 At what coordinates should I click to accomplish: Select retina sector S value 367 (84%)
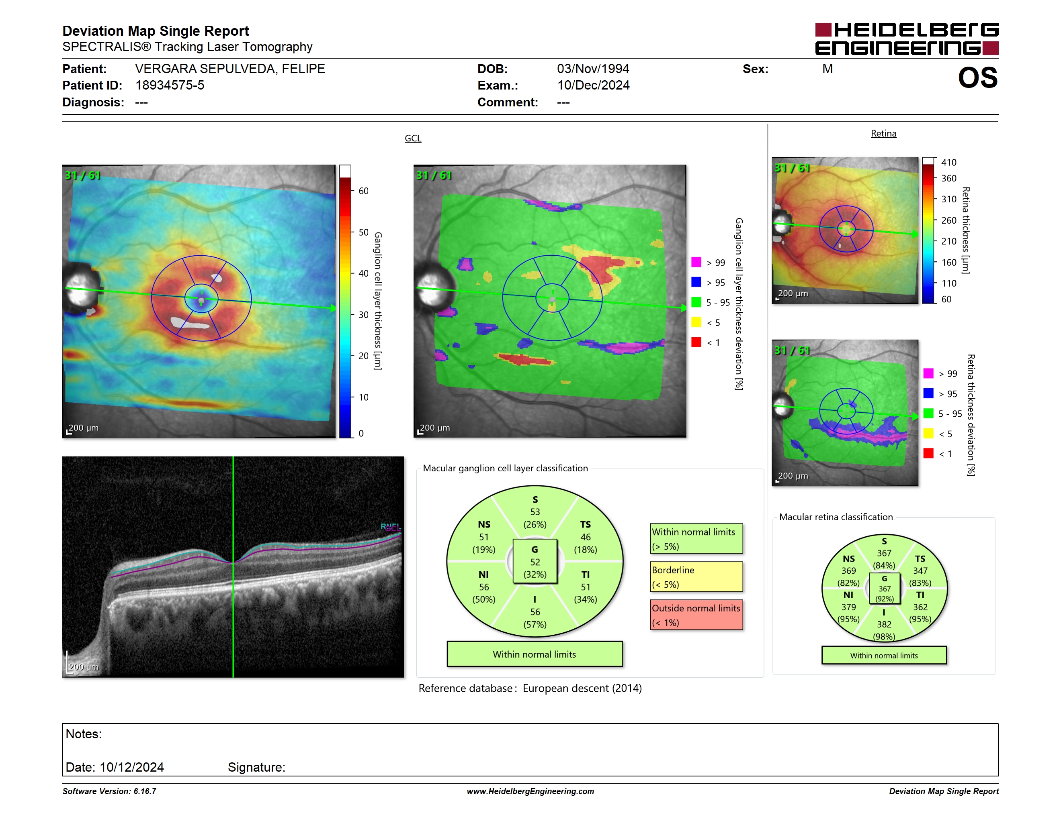coord(884,553)
